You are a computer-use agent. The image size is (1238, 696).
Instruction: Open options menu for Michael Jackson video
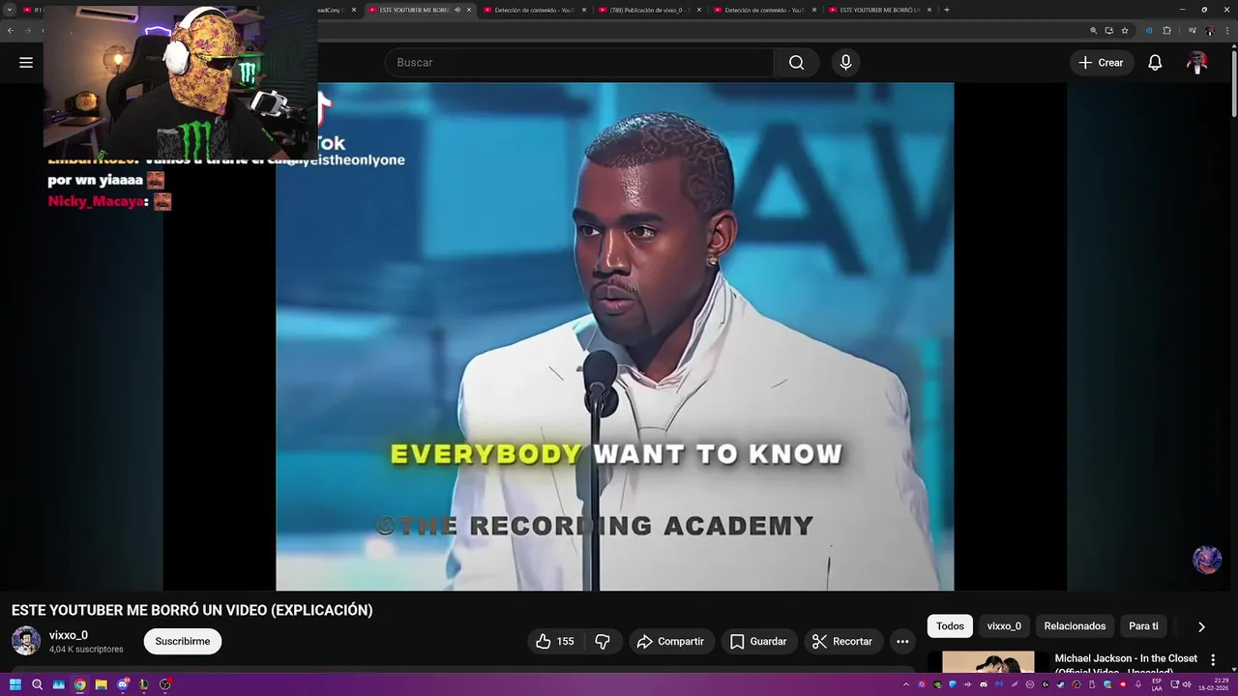tap(1213, 659)
